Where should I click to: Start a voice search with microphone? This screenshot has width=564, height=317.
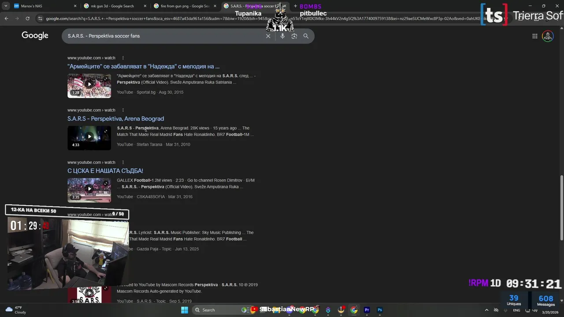tap(282, 36)
